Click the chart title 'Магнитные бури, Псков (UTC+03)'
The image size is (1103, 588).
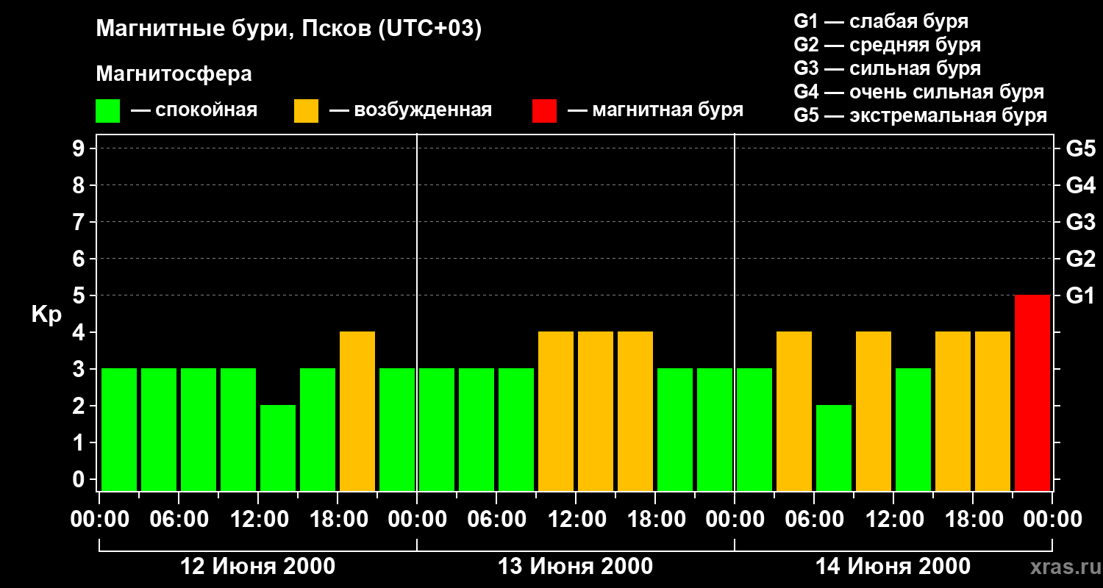tap(289, 30)
